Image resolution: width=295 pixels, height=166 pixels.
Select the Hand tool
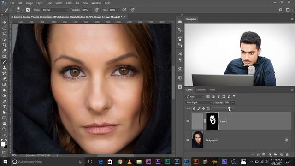click(x=4, y=124)
